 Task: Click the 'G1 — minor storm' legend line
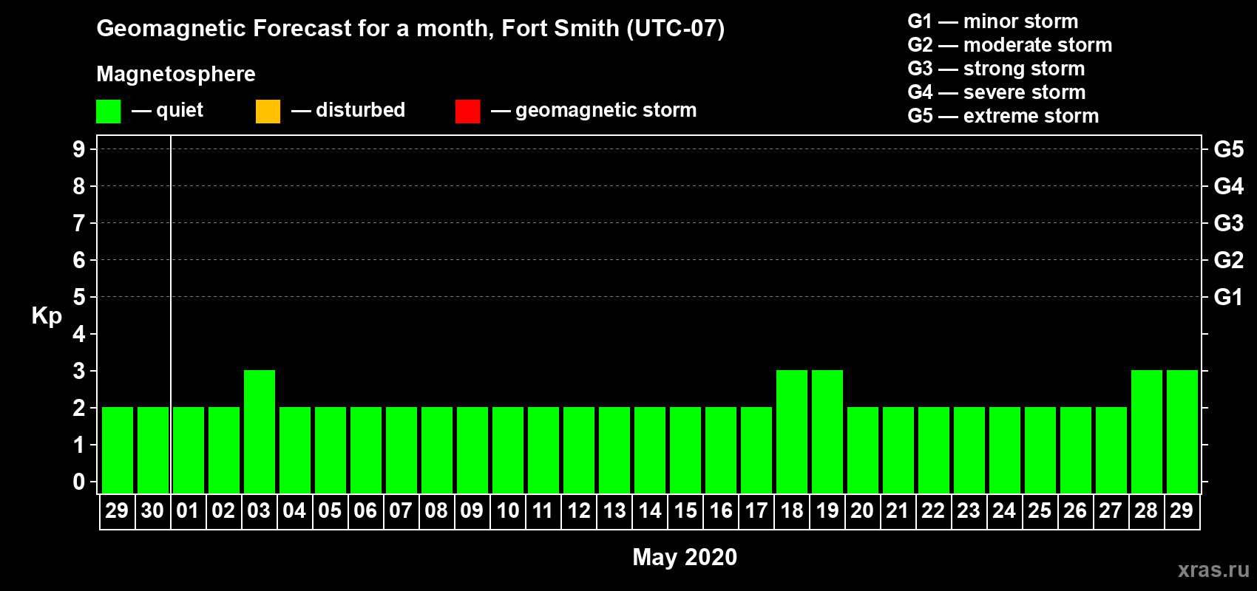(992, 21)
